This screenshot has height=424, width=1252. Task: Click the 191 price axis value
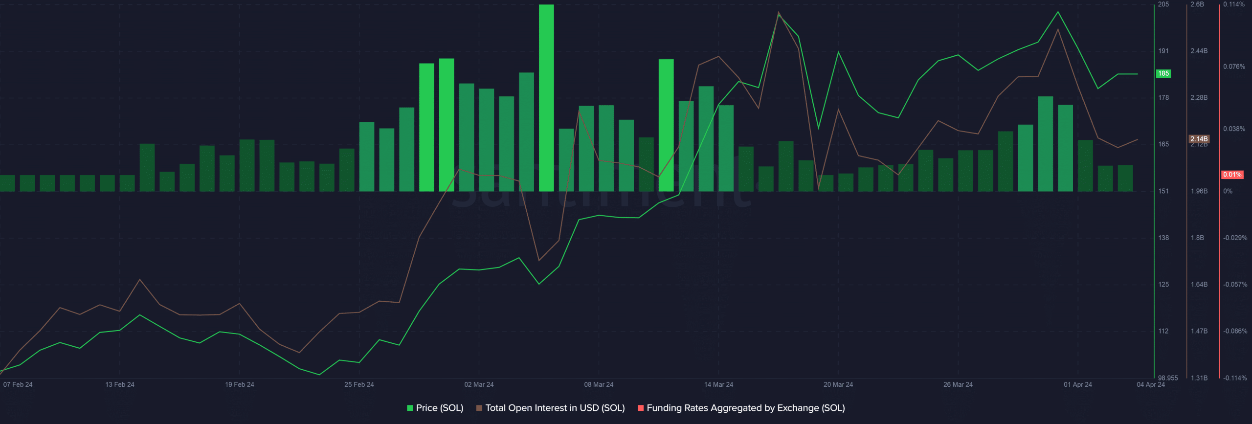click(1163, 51)
